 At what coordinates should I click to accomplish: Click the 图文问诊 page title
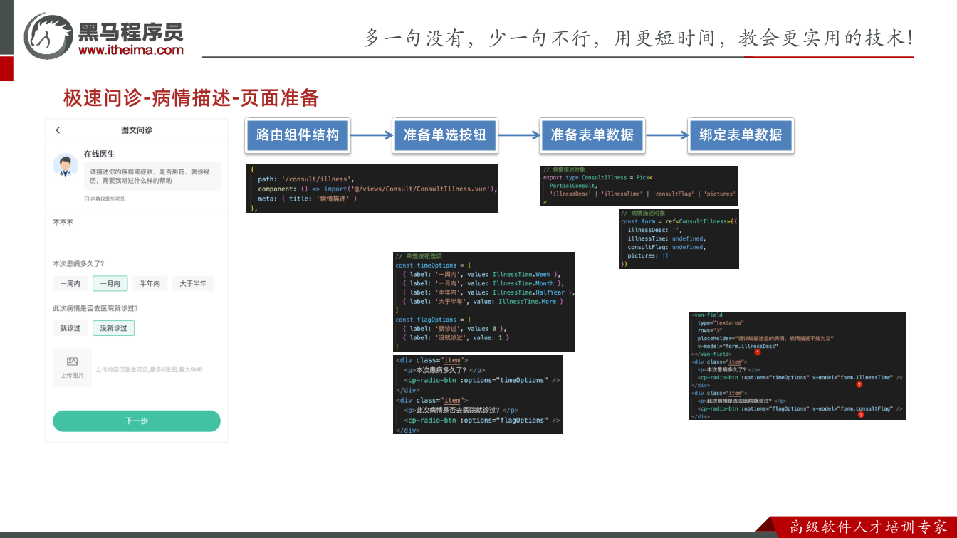tap(137, 130)
